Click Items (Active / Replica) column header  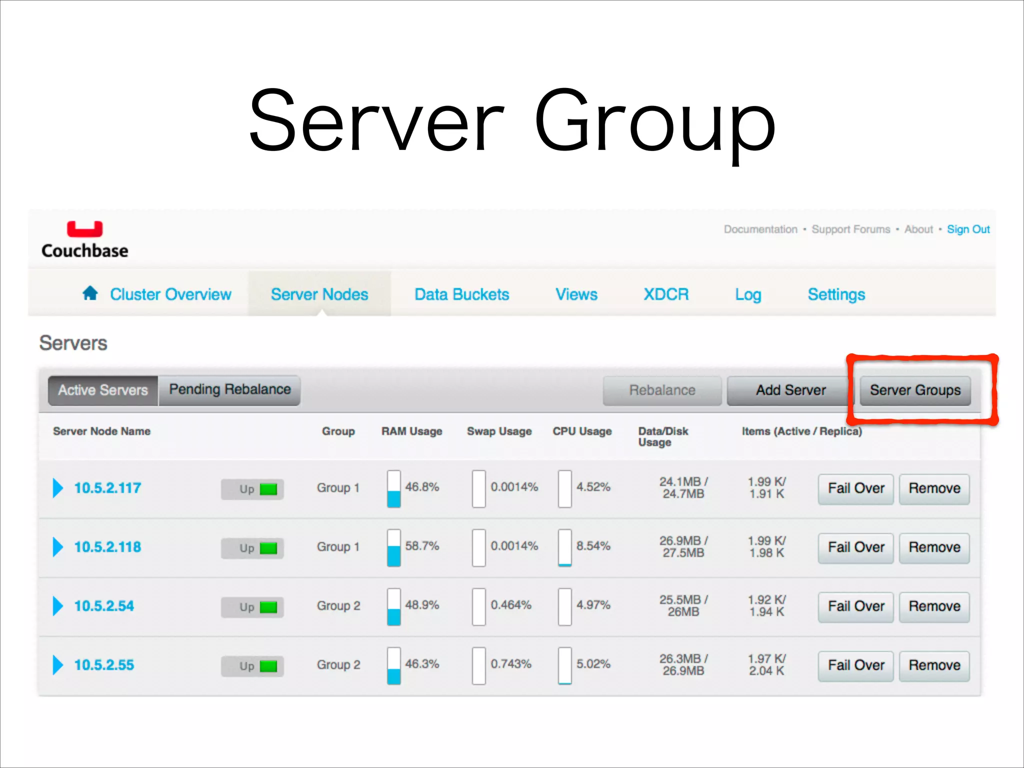pos(802,431)
